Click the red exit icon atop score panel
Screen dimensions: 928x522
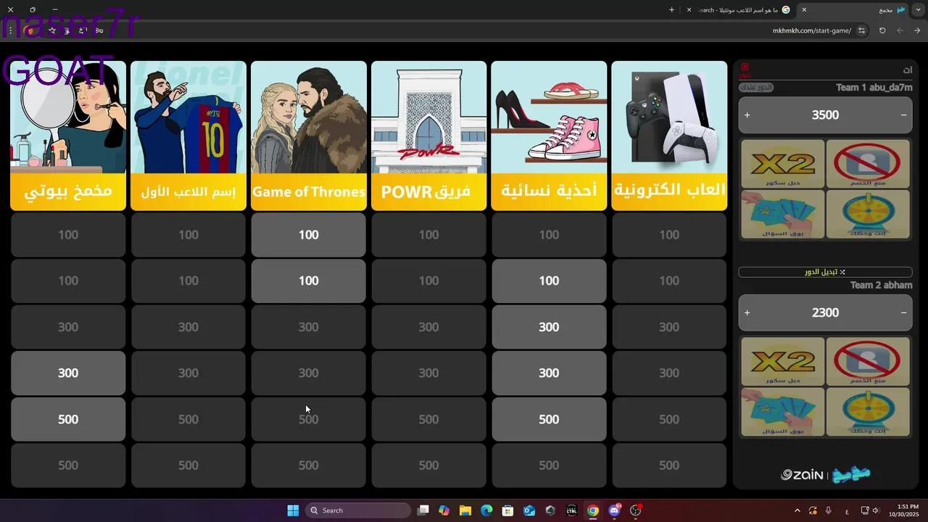[x=745, y=67]
